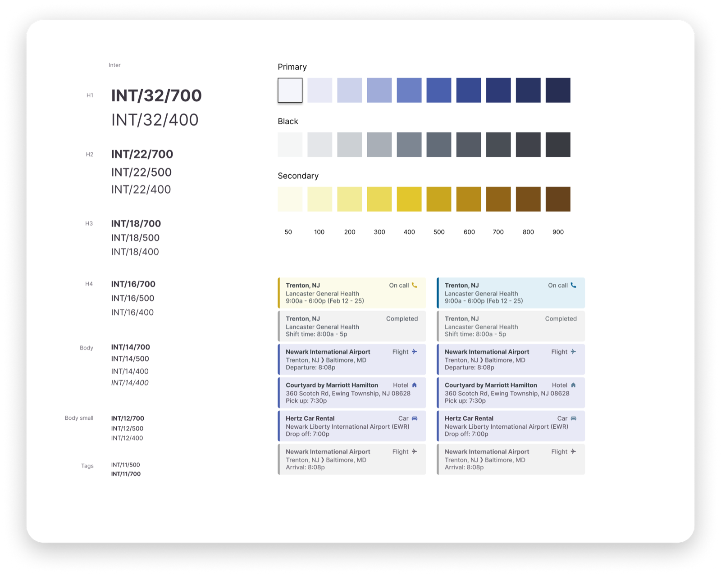Click the flight icon on the Arrival 8:08p card
Image resolution: width=721 pixels, height=576 pixels.
tap(415, 452)
